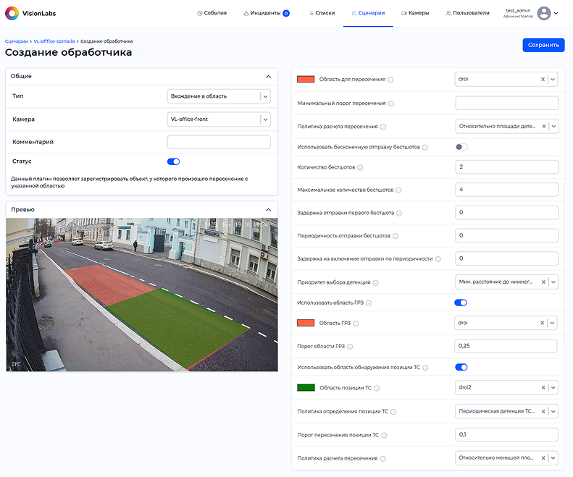Show info for Максимальное количество бестшотов
The height and width of the screenshot is (477, 573).
398,190
